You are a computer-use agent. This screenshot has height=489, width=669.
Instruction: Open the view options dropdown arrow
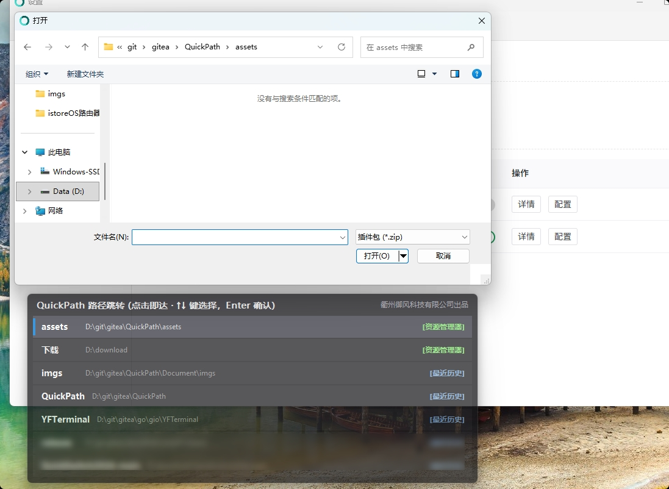coord(434,74)
